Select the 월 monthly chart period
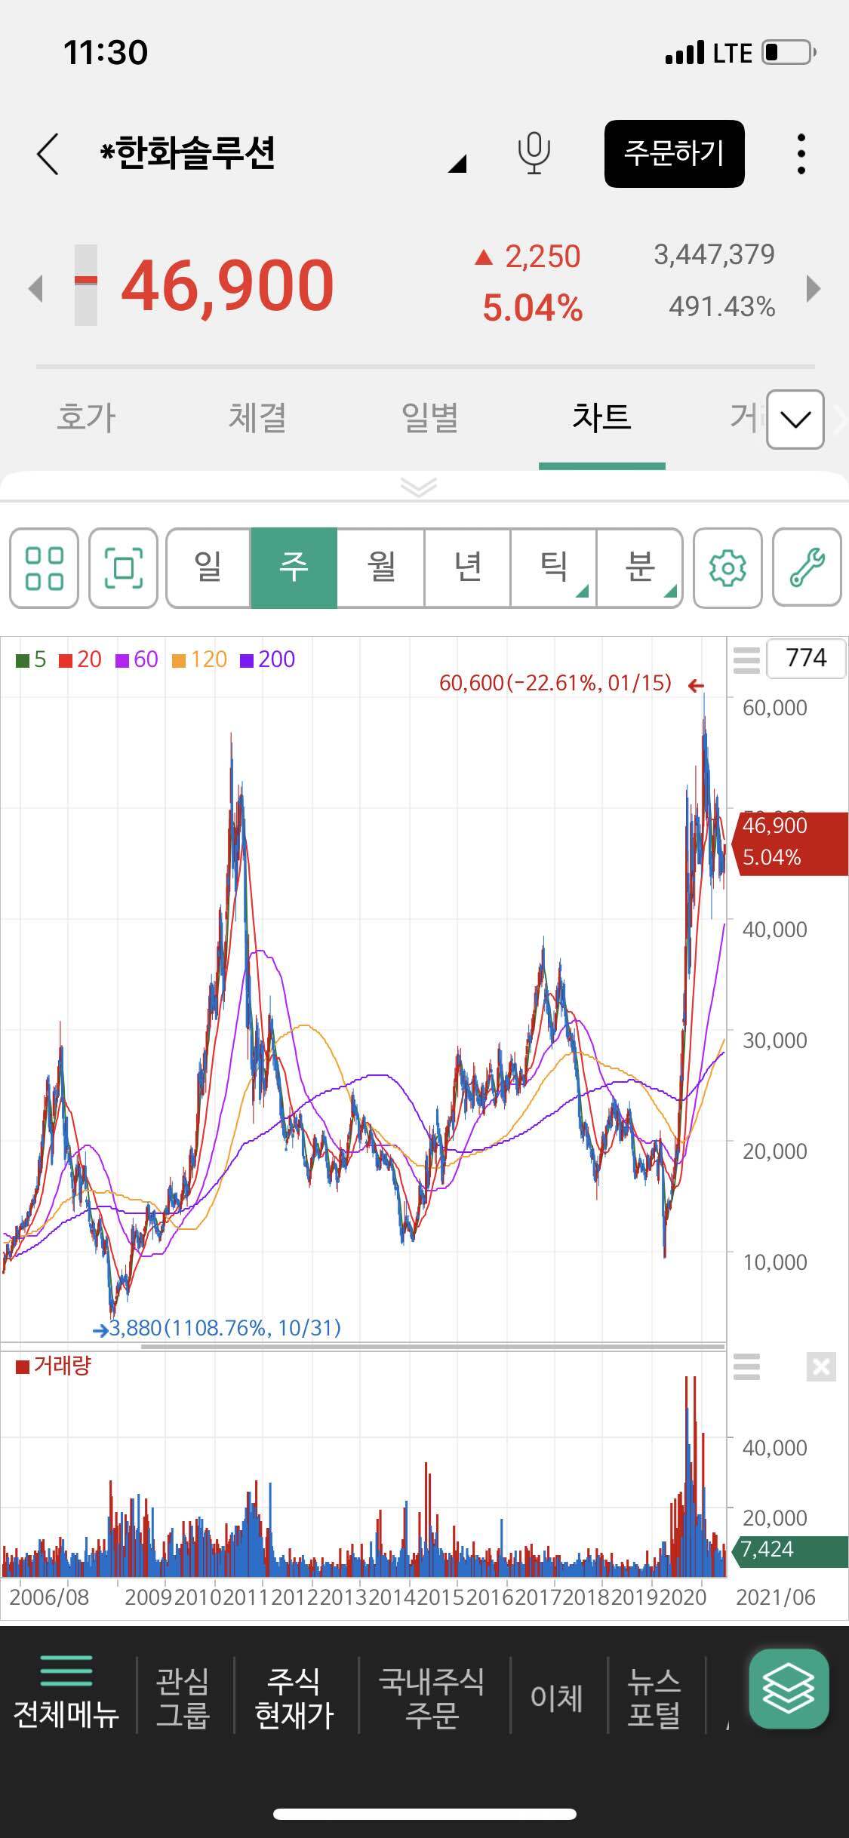The image size is (849, 1838). click(x=380, y=567)
